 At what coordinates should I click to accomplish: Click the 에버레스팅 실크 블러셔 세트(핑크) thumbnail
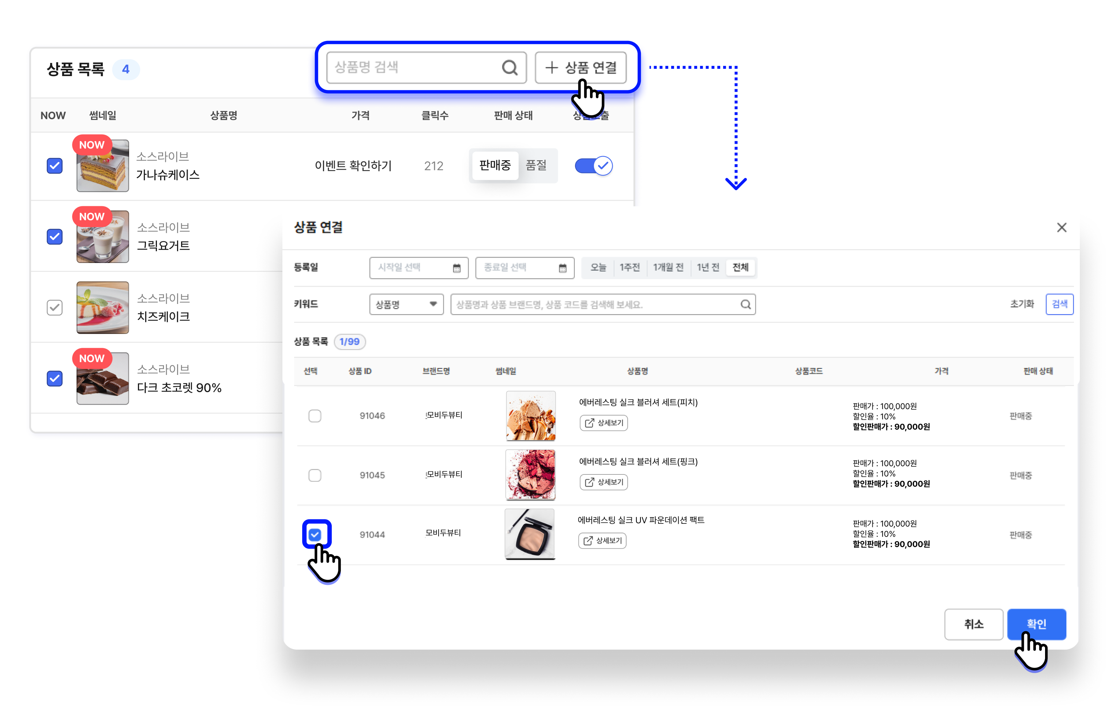(530, 475)
